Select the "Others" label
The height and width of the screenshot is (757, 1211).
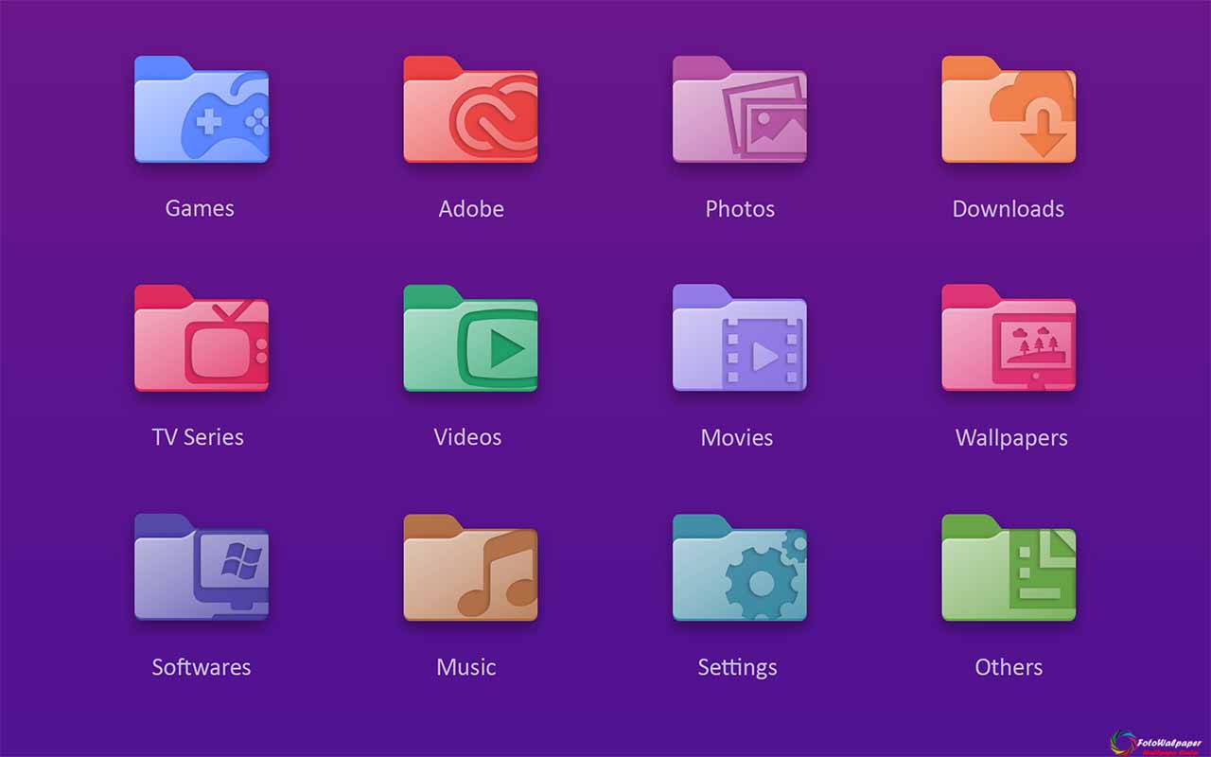(x=1009, y=666)
